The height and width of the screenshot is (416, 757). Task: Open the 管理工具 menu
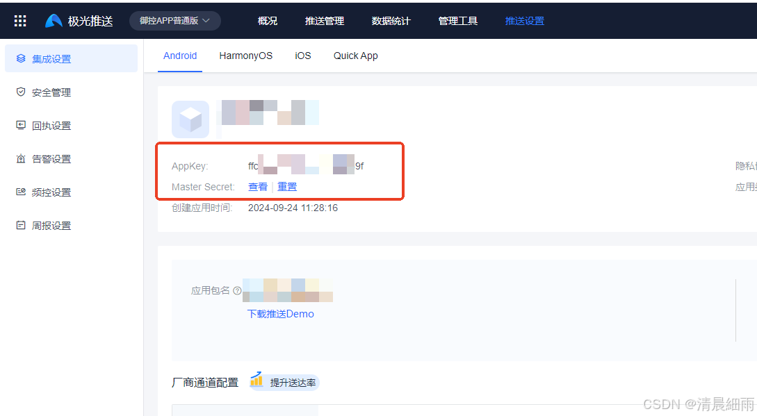pos(457,21)
